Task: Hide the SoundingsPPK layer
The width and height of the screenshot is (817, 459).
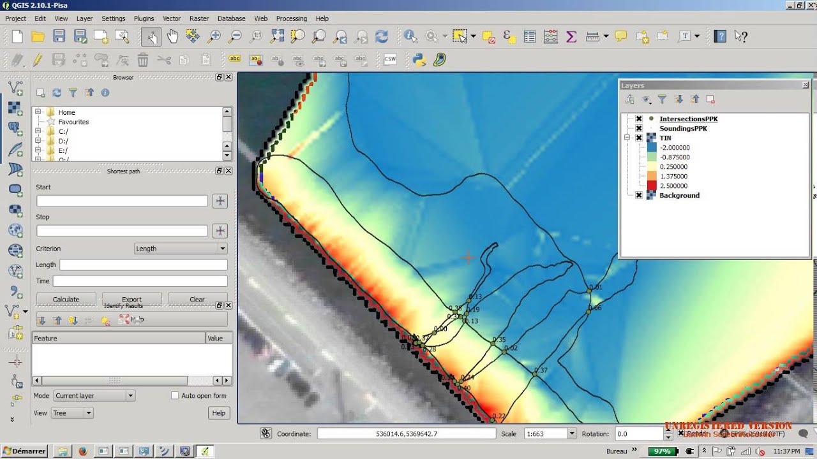Action: coord(639,128)
